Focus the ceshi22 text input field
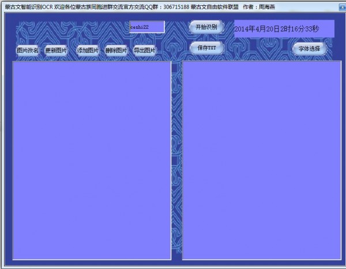Viewport: 346px width, 269px height. tap(146, 27)
